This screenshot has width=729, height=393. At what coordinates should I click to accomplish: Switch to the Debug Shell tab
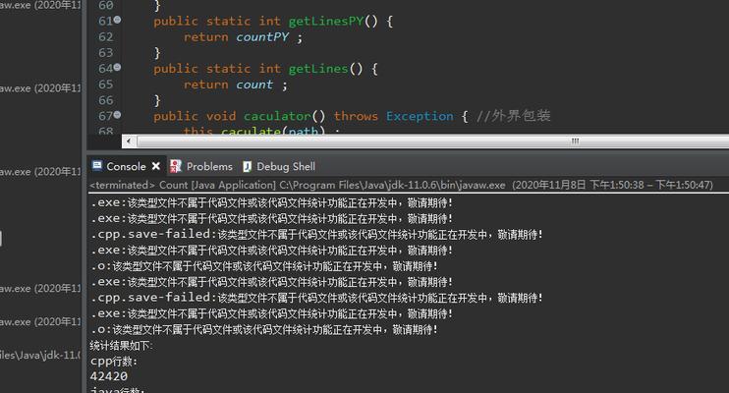(x=286, y=166)
